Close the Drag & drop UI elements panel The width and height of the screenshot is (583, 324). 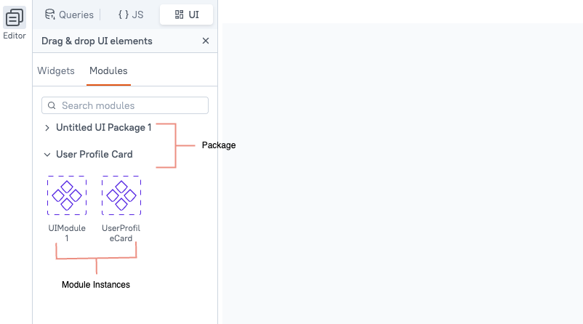point(205,41)
